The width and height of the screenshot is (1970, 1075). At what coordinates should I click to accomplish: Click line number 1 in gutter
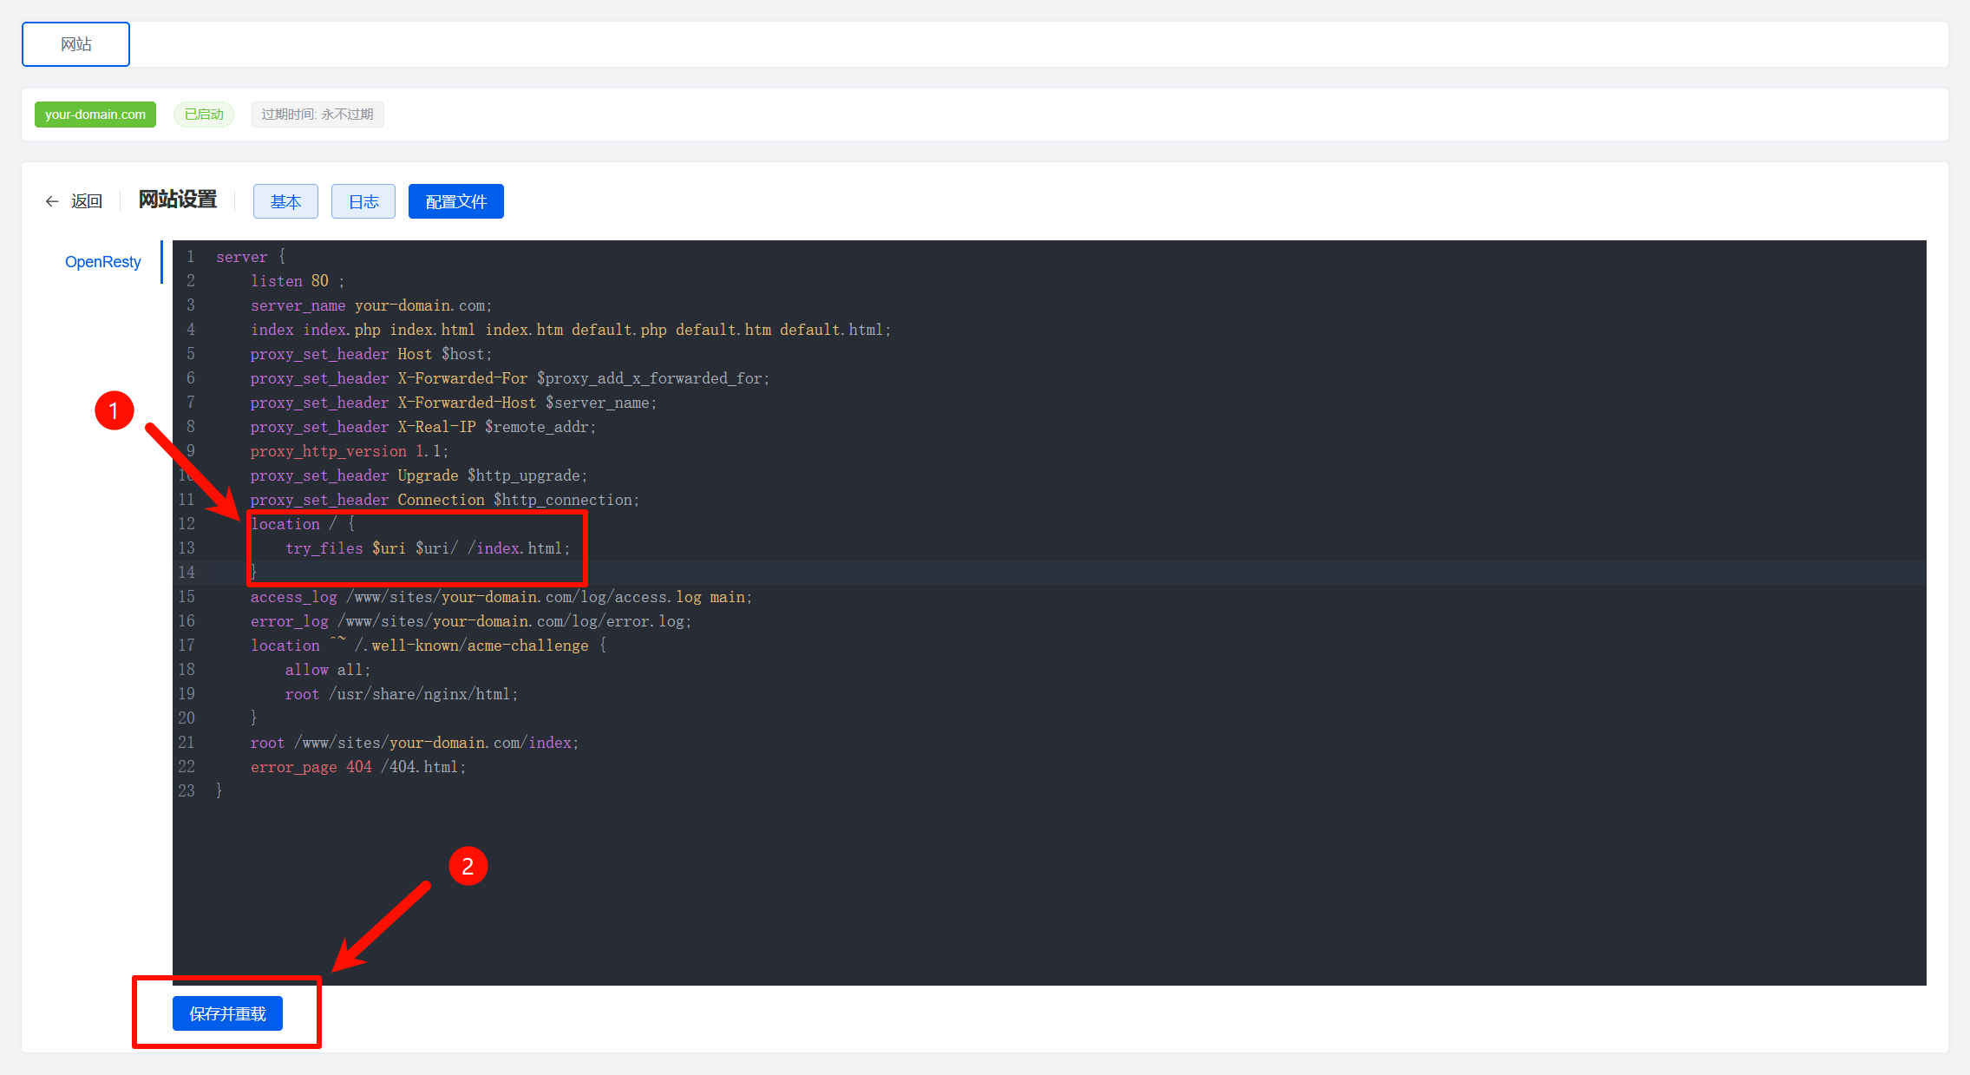tap(190, 257)
